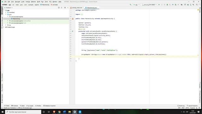Open the File menu
The image size is (202, 114).
tap(5, 2)
